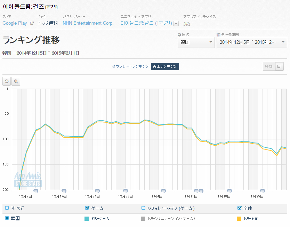Screen dimensions: 290x227
Task: Click the アプリフランチャイズ label
Action: coord(200,17)
